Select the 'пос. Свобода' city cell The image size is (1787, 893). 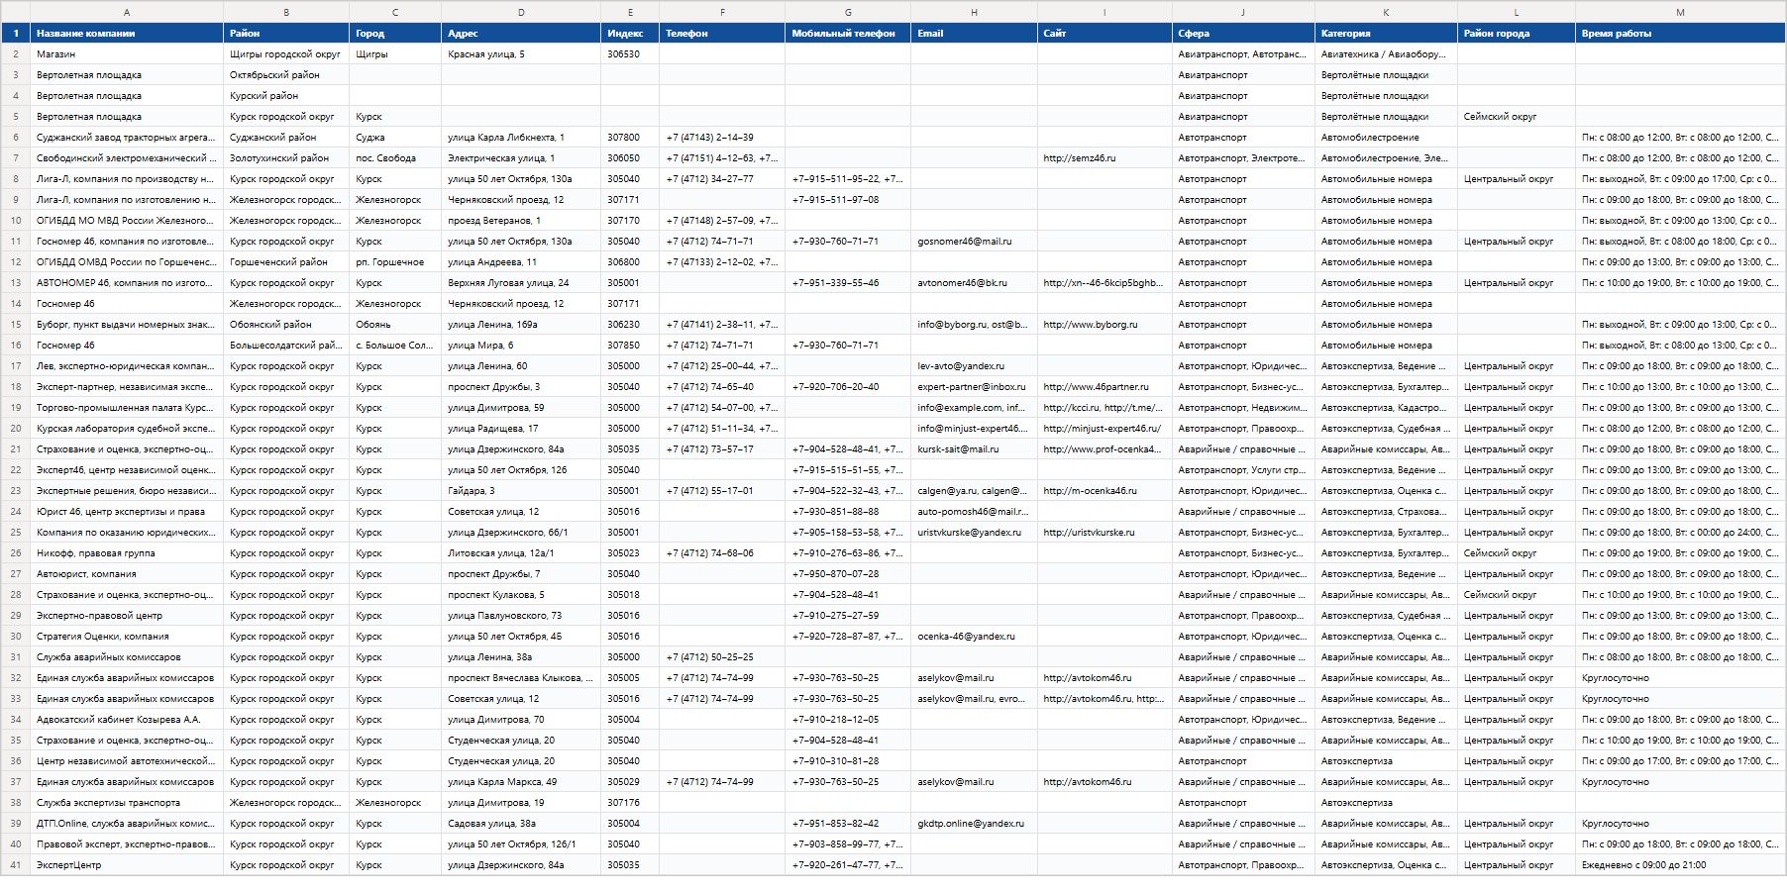pos(395,158)
